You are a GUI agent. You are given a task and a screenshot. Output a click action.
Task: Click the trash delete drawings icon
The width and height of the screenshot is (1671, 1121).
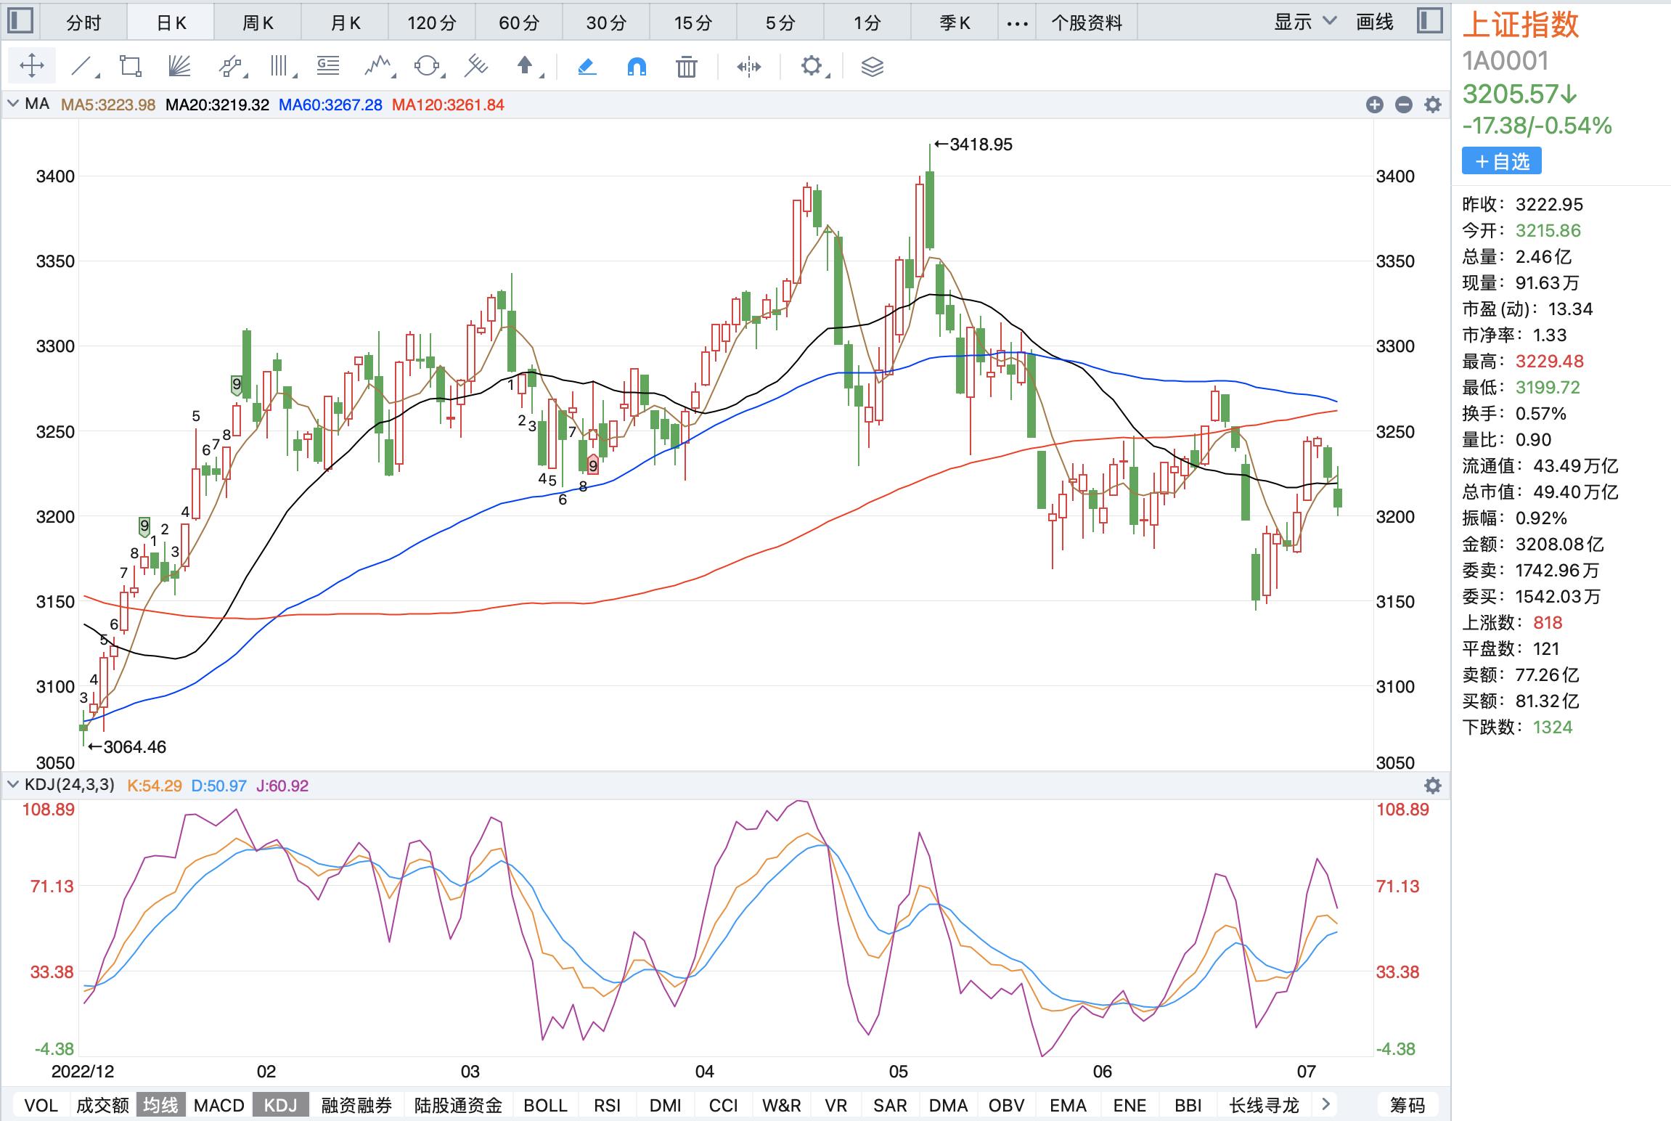click(686, 67)
